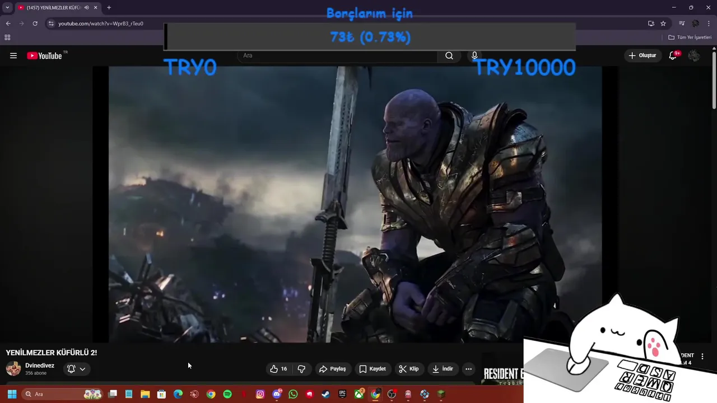The height and width of the screenshot is (403, 717).
Task: Click the Oluştur create button
Action: pos(642,55)
